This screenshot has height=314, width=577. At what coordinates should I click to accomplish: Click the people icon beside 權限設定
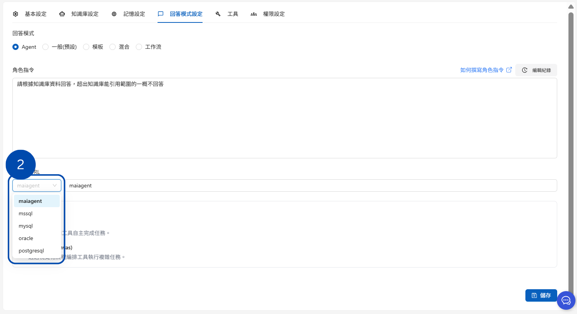click(x=254, y=14)
